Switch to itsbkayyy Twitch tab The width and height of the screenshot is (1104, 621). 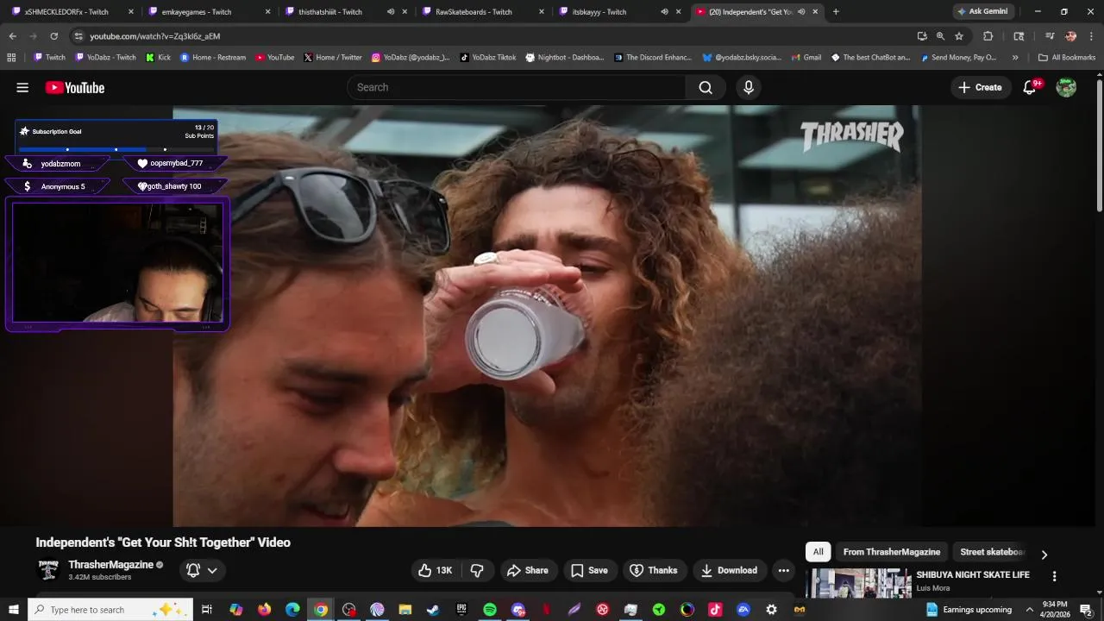point(618,12)
